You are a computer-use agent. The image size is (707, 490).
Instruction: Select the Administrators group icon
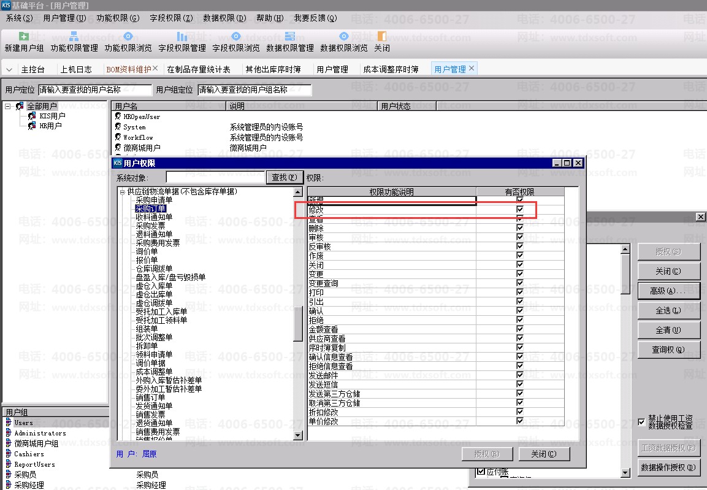[9, 433]
